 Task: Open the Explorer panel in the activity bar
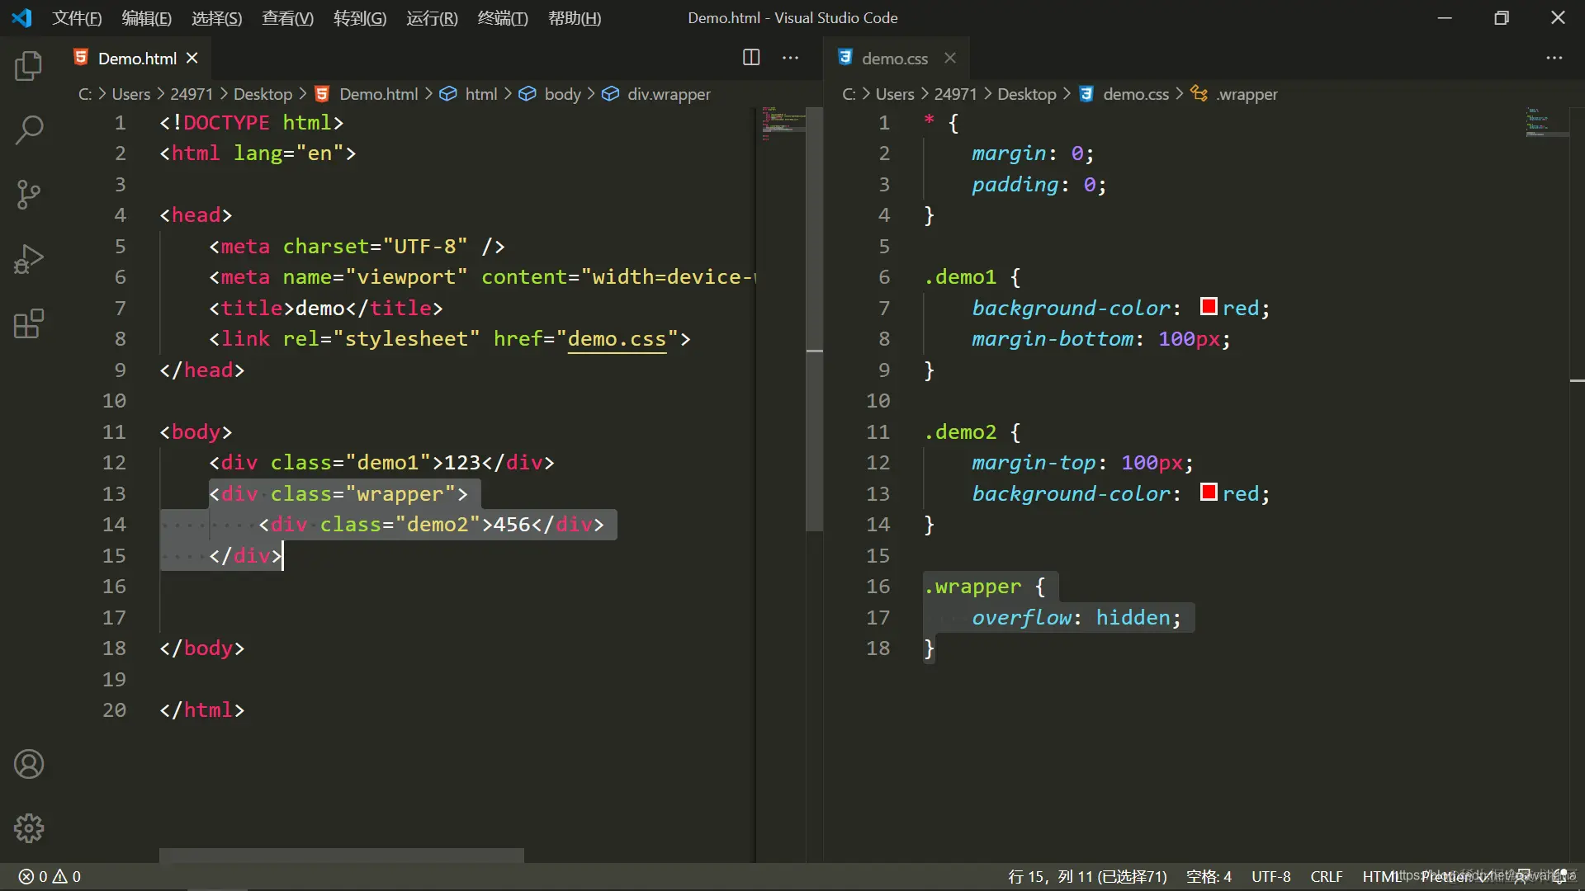click(x=29, y=66)
